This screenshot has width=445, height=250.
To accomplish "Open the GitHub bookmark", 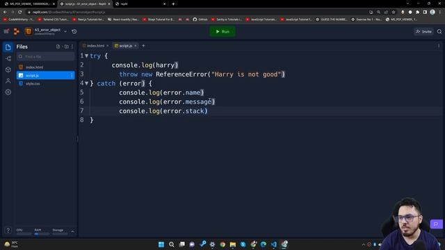I will 200,19.
